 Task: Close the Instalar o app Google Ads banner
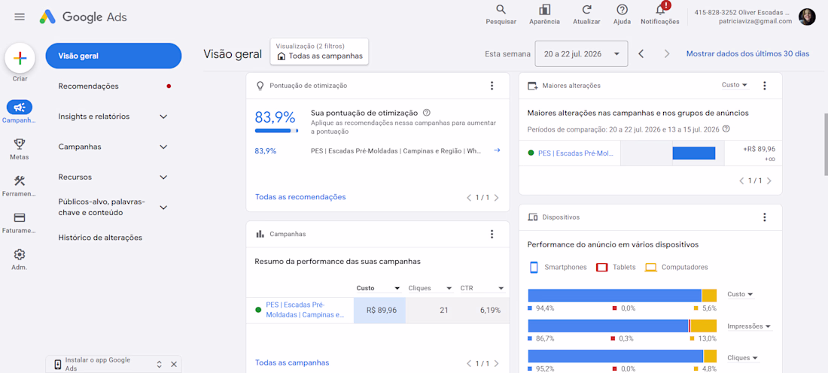(x=174, y=365)
